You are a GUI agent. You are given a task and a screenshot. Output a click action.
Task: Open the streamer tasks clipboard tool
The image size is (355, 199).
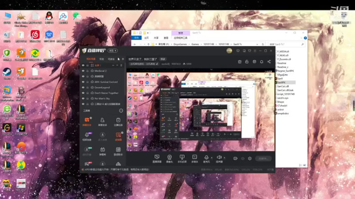118,121
